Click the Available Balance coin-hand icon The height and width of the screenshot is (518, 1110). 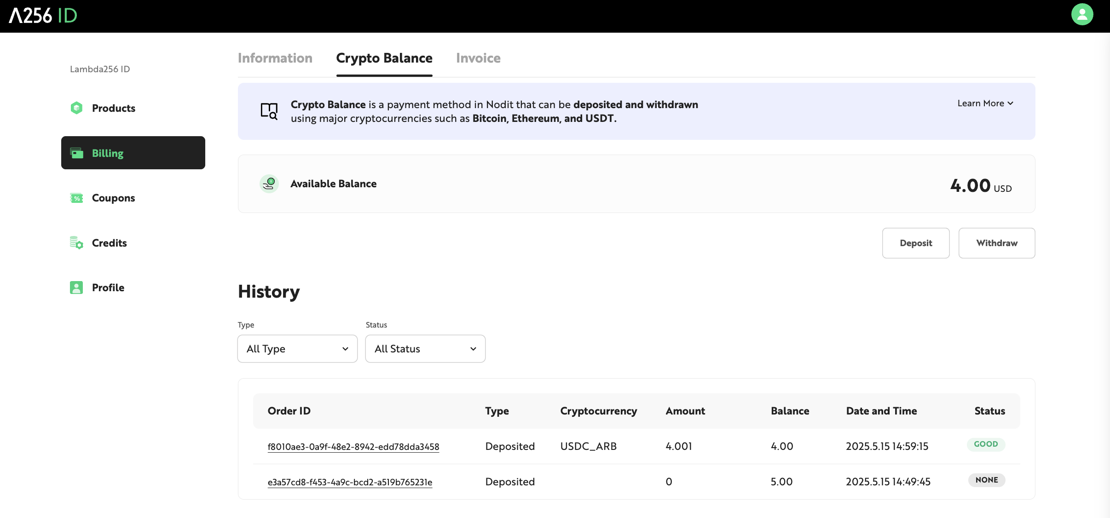(269, 184)
